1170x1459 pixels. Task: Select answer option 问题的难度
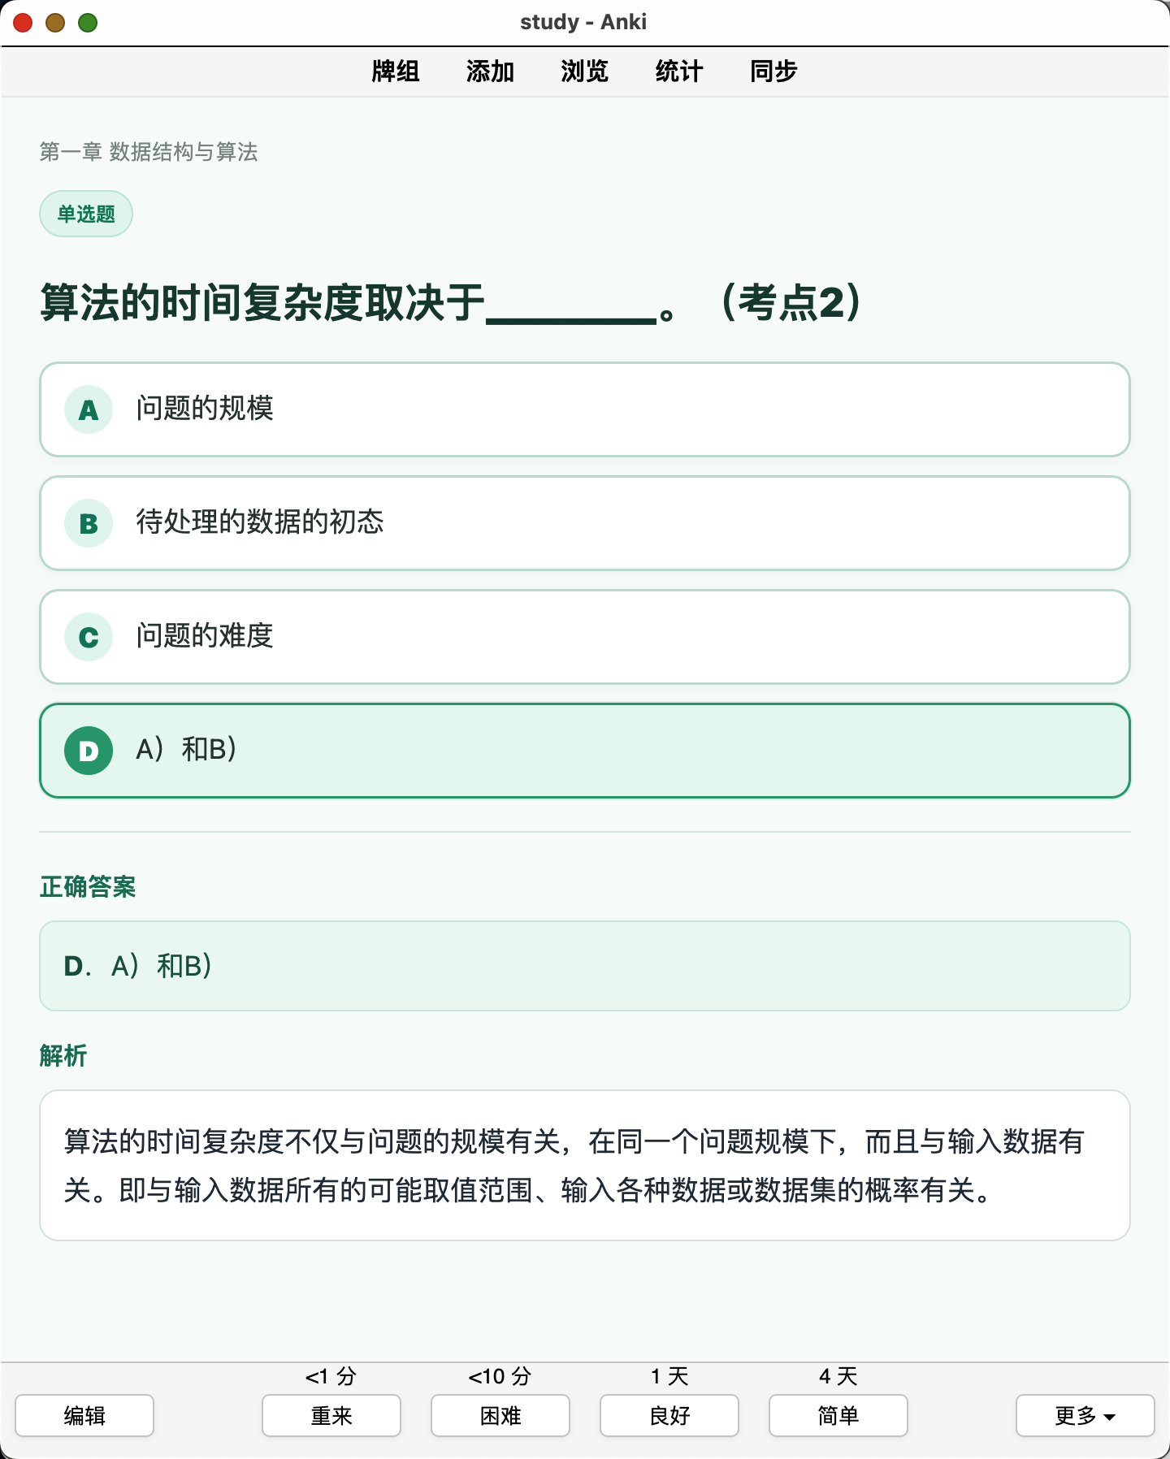585,637
